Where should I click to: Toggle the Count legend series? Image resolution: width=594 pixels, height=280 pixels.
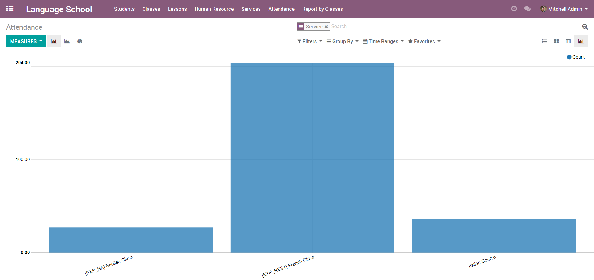tap(575, 57)
